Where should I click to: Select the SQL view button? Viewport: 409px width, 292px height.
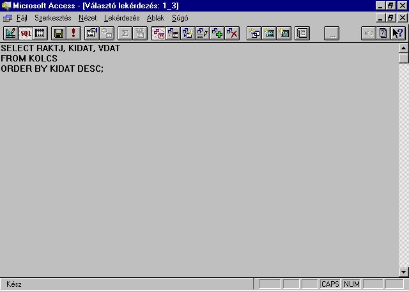tap(26, 33)
